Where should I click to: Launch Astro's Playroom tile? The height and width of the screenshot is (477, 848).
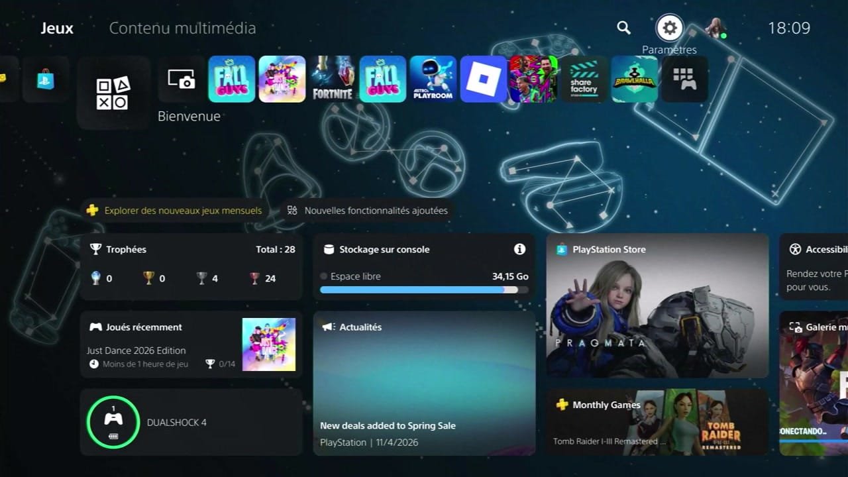(433, 79)
